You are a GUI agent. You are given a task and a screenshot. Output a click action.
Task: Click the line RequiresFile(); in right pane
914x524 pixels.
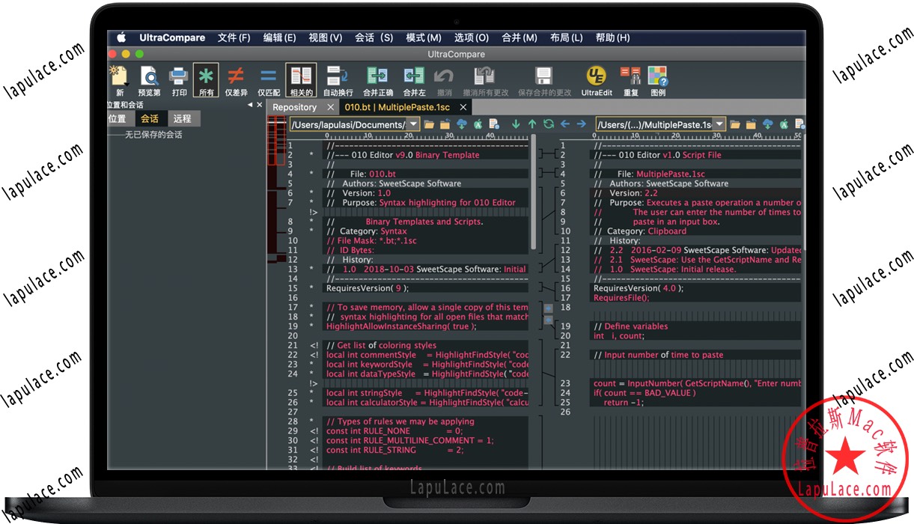click(x=621, y=297)
